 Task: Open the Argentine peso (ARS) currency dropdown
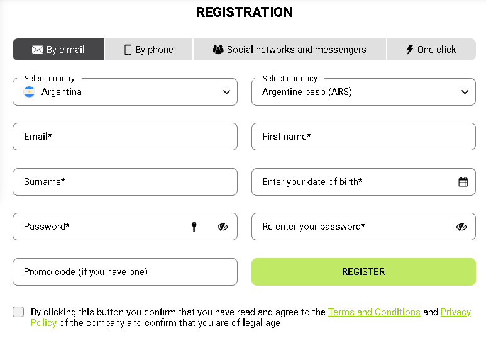point(363,92)
